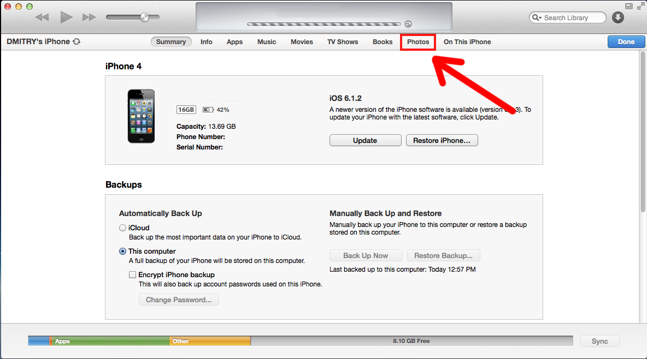The image size is (647, 359).
Task: Click the play button
Action: point(66,17)
